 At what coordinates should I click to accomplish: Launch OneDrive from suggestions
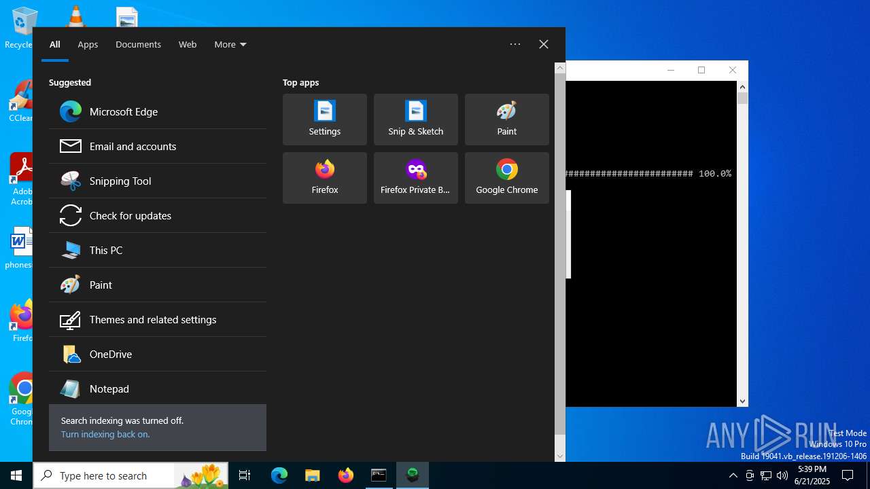pyautogui.click(x=158, y=355)
